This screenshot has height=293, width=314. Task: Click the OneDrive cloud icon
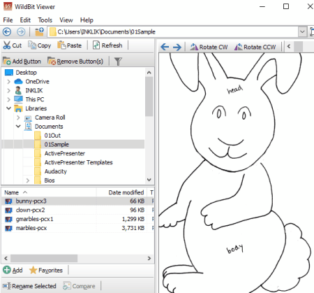point(18,82)
